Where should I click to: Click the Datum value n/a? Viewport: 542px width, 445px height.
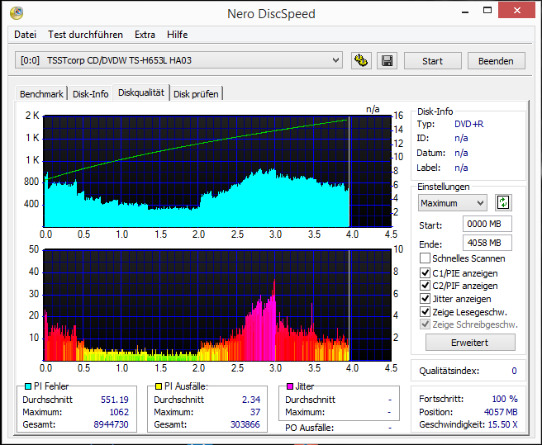461,153
